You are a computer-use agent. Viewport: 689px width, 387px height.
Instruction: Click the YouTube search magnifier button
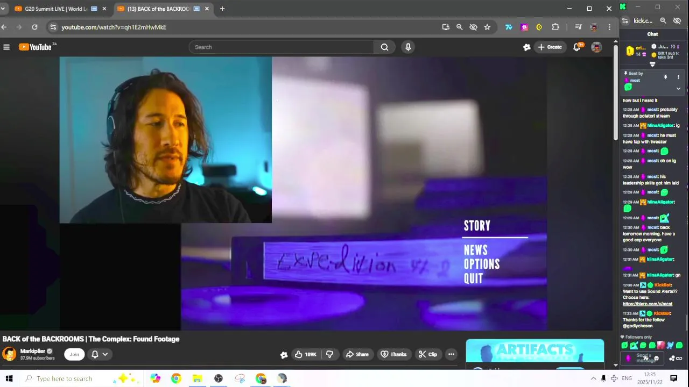(384, 47)
